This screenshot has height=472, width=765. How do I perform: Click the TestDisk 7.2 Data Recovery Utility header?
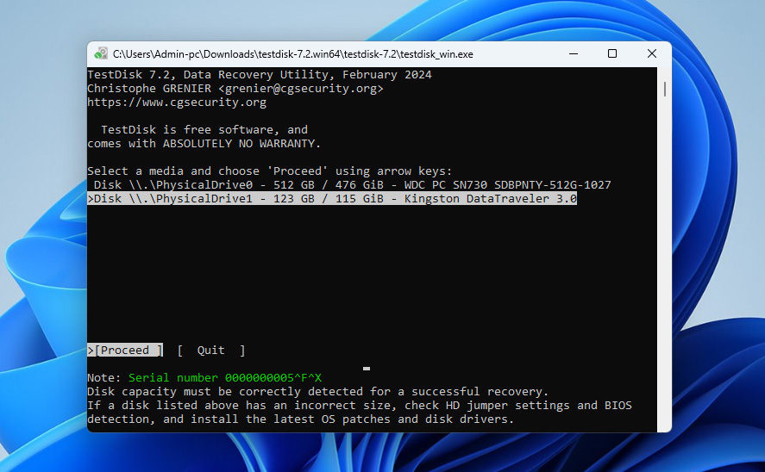coord(259,75)
